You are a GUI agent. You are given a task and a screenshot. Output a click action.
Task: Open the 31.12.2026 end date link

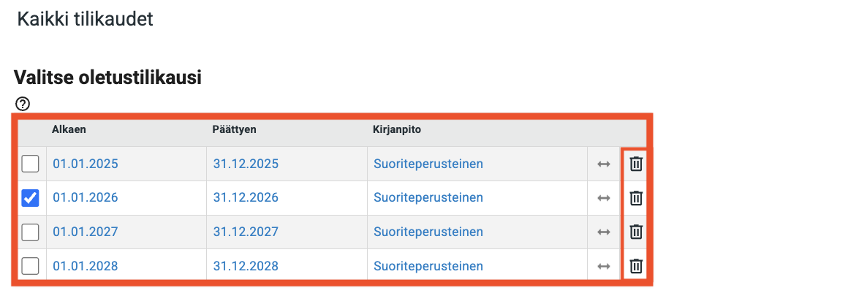(x=246, y=198)
